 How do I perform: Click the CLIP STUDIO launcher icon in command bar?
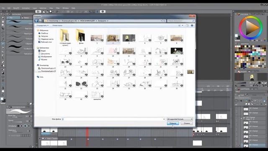point(38,12)
